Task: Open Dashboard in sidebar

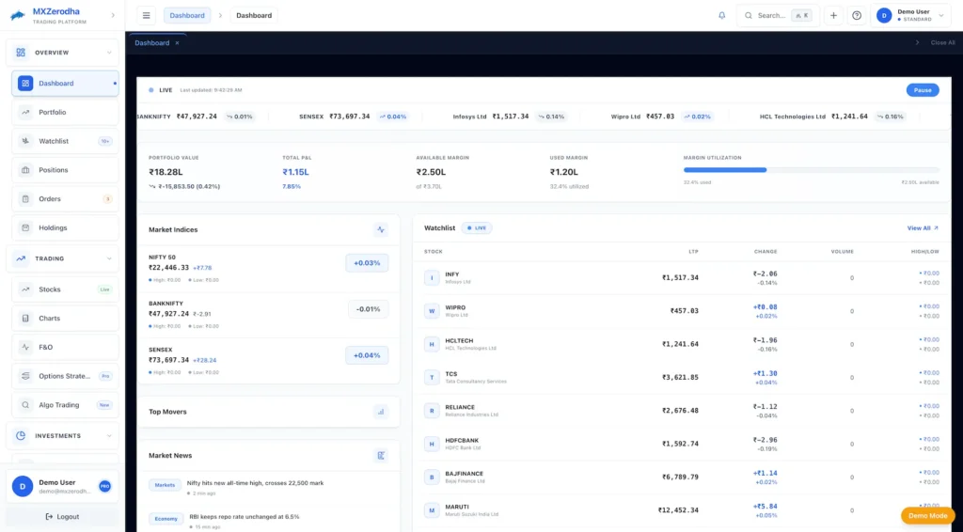Action: tap(65, 84)
